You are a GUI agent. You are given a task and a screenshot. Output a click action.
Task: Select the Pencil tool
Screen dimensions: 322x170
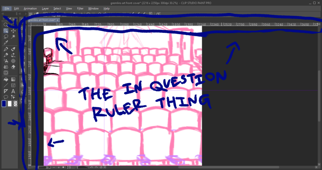click(x=6, y=55)
